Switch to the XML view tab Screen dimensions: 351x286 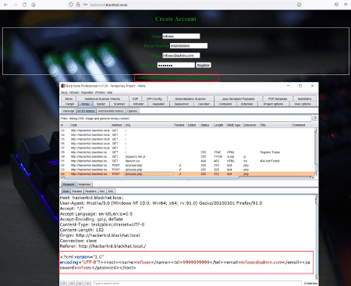pos(111,191)
